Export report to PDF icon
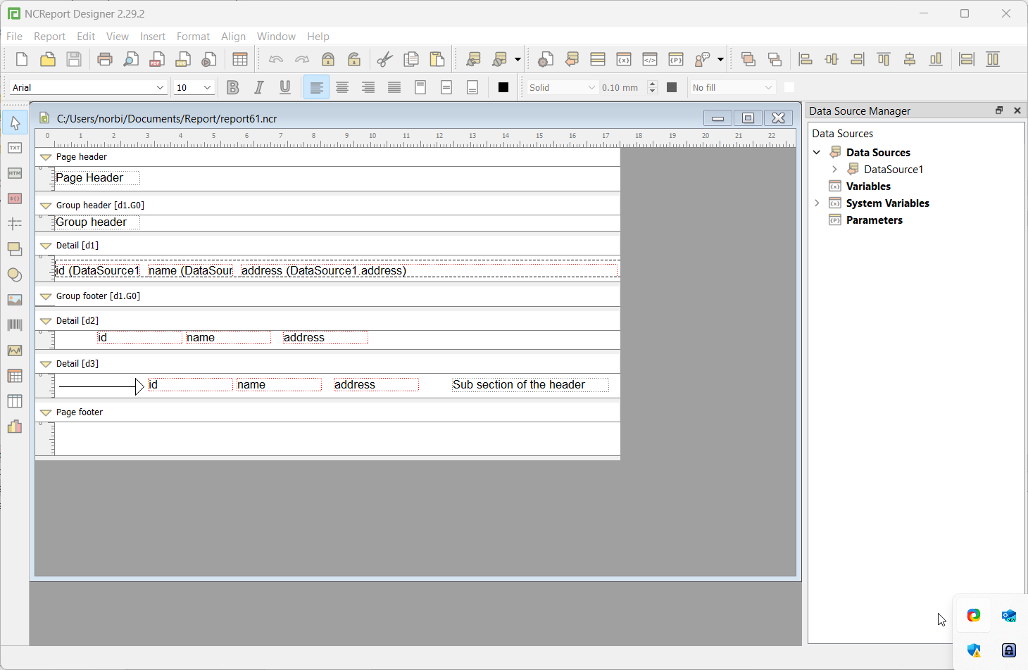1028x670 pixels. pyautogui.click(x=157, y=59)
